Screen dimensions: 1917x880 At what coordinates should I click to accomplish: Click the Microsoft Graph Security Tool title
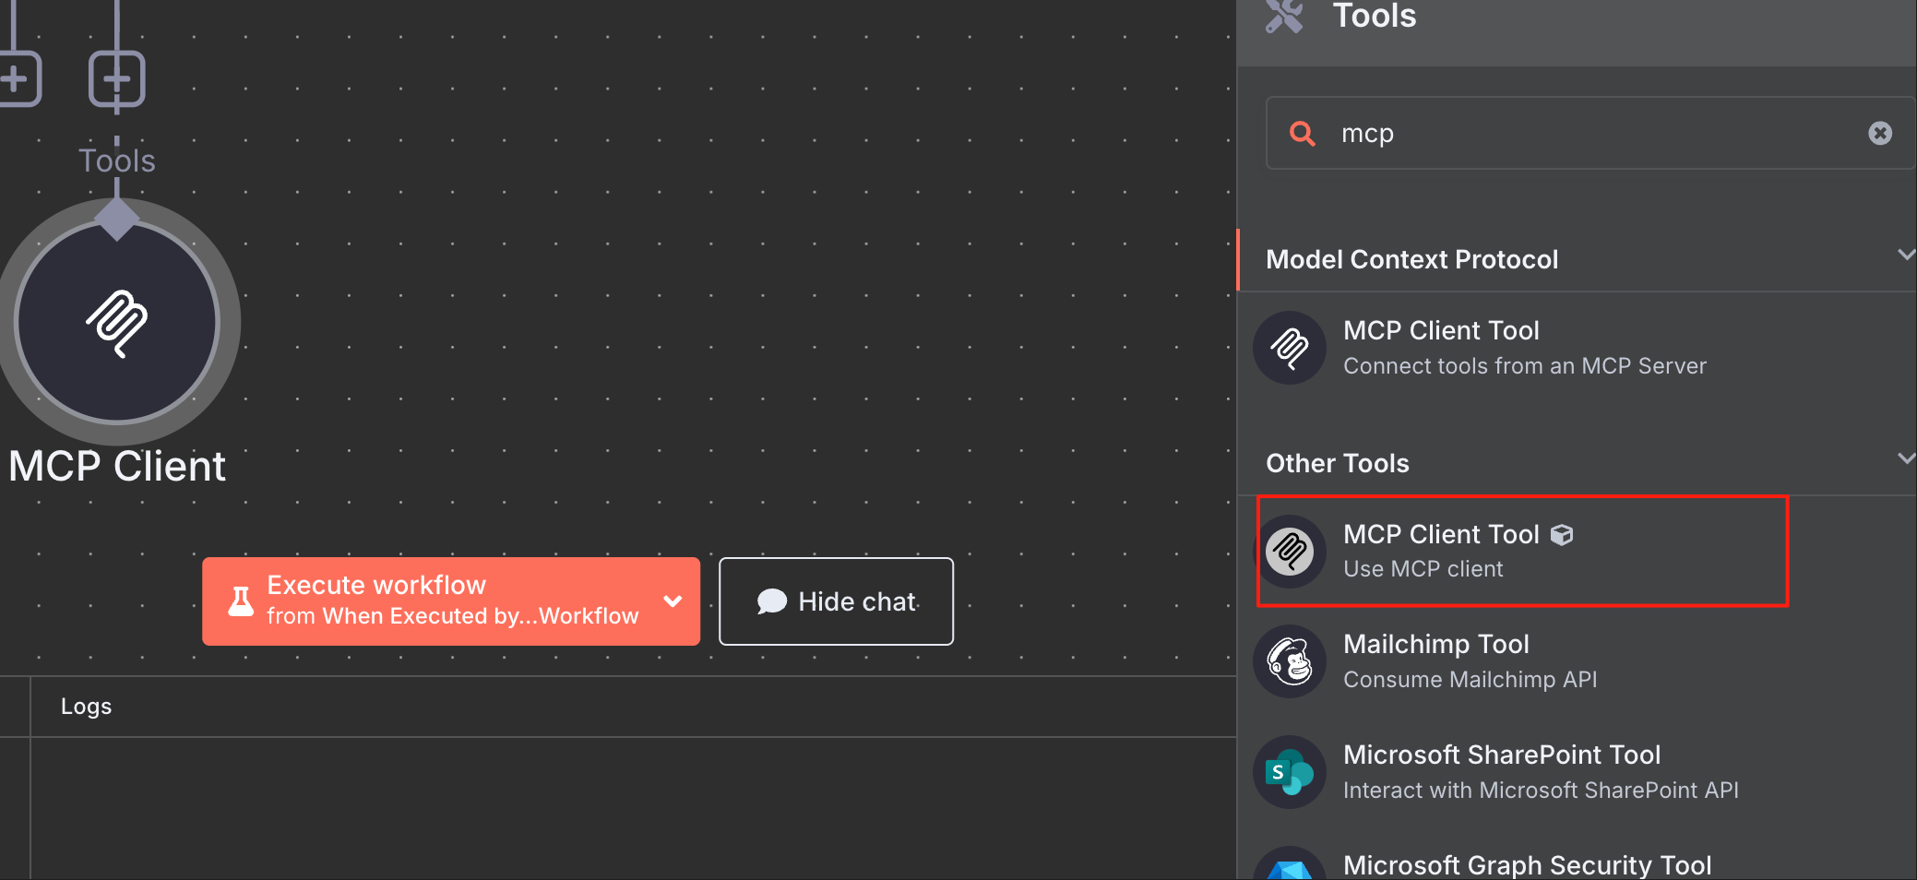coord(1527,865)
